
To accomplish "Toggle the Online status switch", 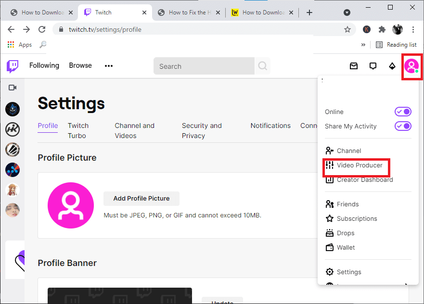I will 403,112.
